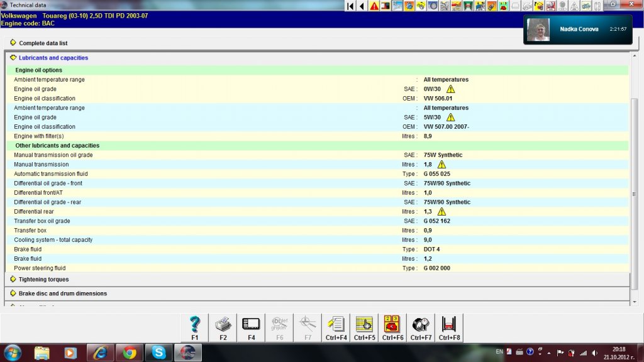644x362 pixels.
Task: Click warning icon beside 0W/30 oil grade
Action: click(450, 89)
